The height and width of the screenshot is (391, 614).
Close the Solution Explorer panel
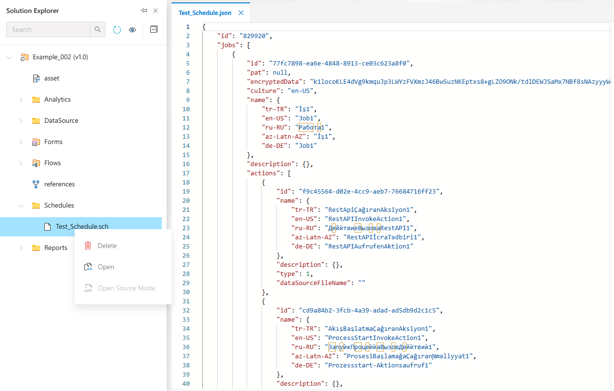click(x=156, y=11)
